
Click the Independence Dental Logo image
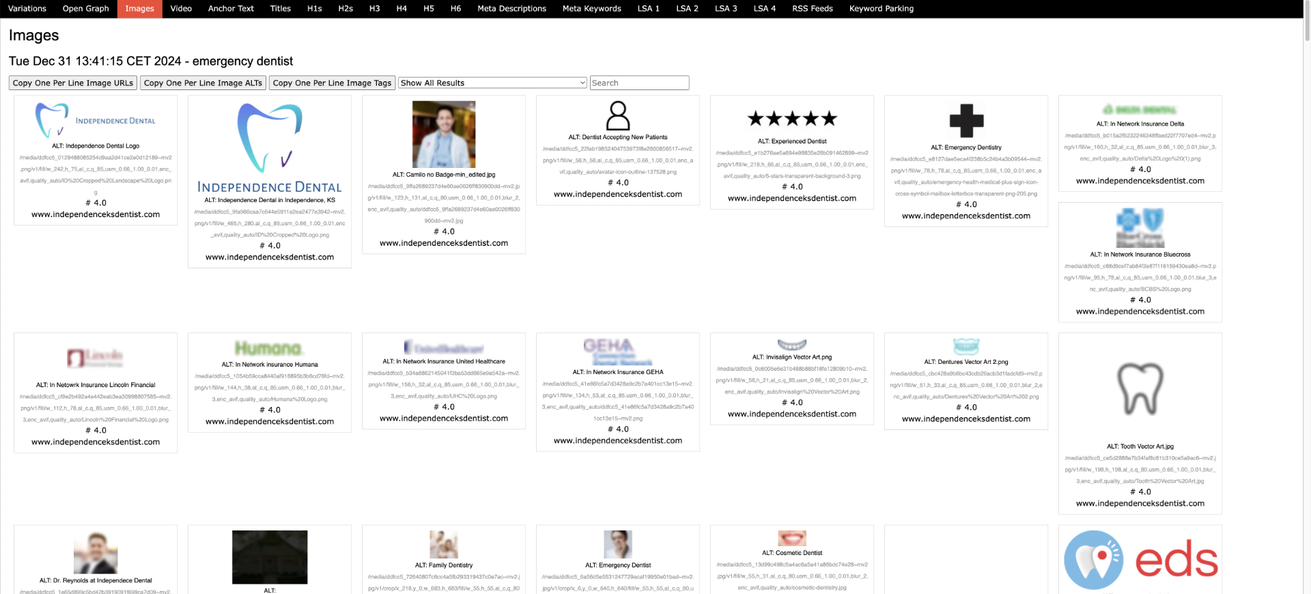tap(95, 120)
